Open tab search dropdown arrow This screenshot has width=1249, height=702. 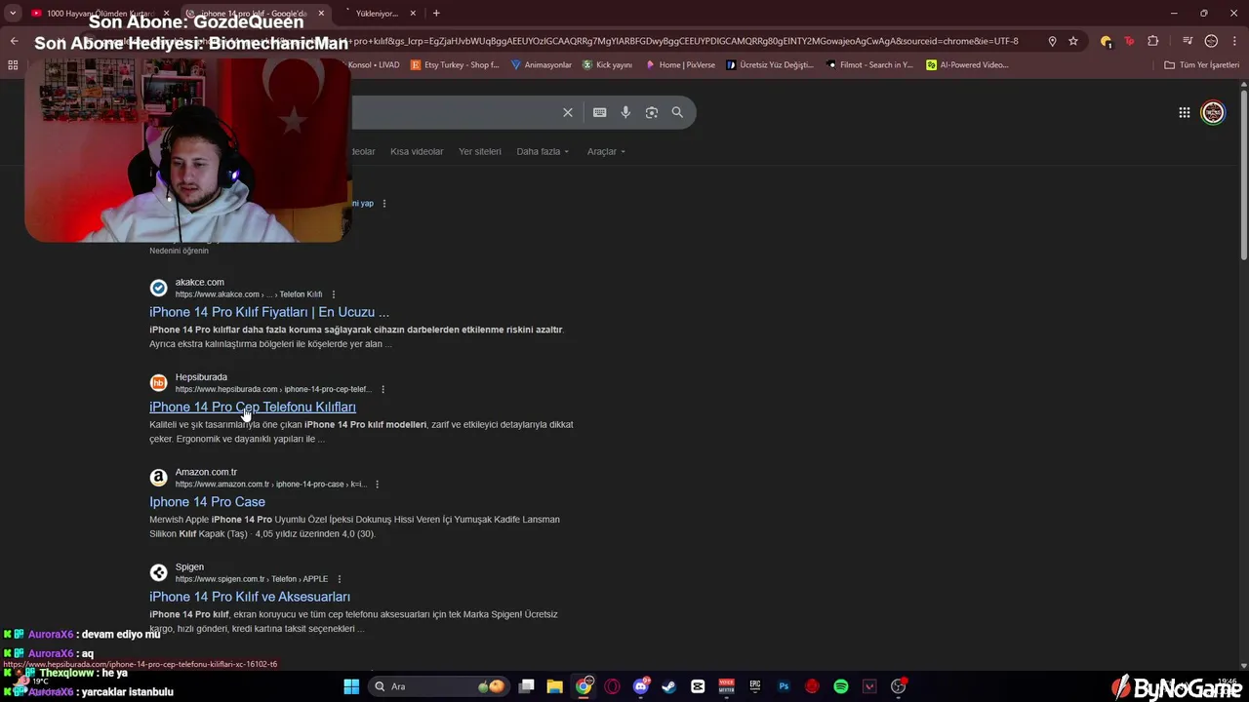pos(13,13)
